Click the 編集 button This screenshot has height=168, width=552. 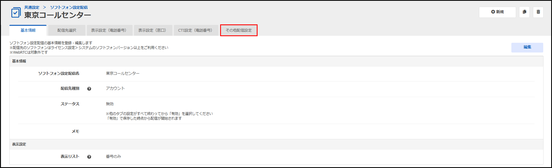[x=527, y=47]
